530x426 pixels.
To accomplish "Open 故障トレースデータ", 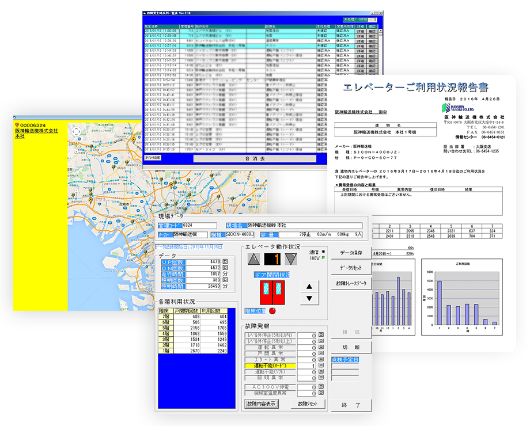I will point(351,283).
